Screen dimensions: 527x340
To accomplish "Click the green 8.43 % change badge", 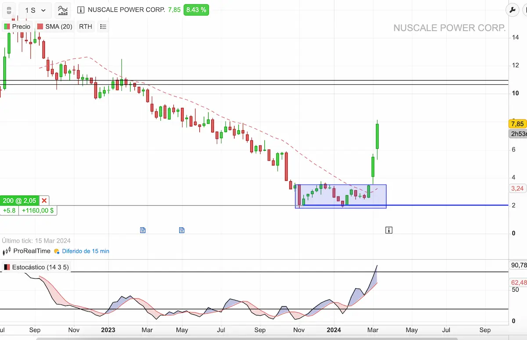I will pos(196,10).
